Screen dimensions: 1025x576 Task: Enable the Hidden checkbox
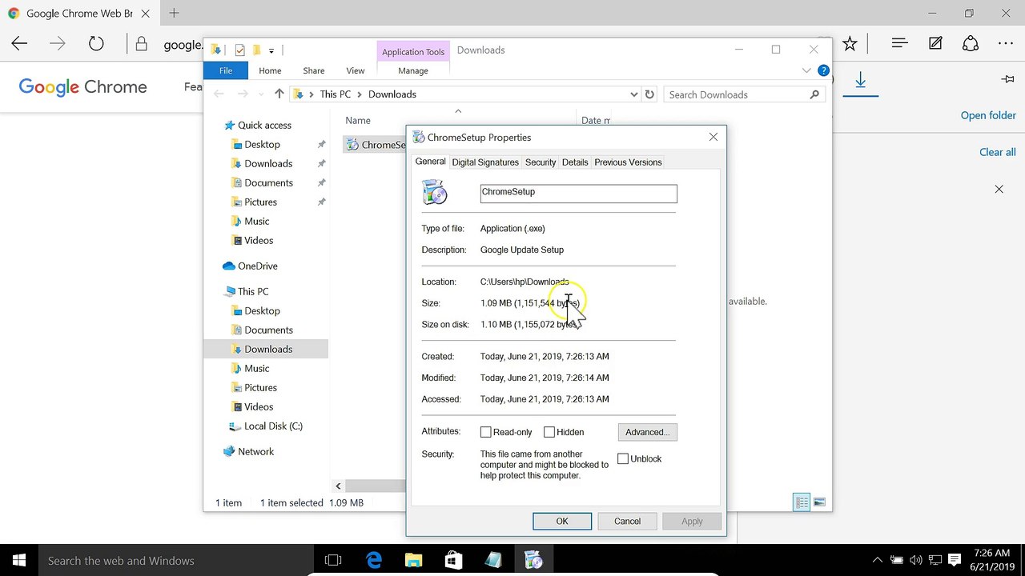point(549,432)
